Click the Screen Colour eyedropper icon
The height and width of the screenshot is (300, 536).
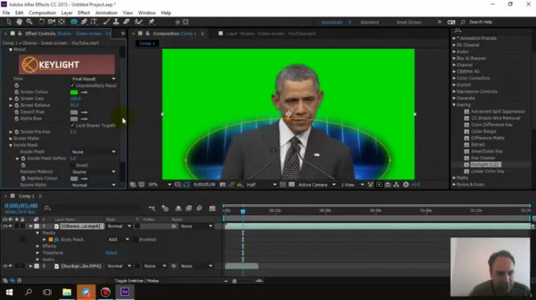[85, 92]
